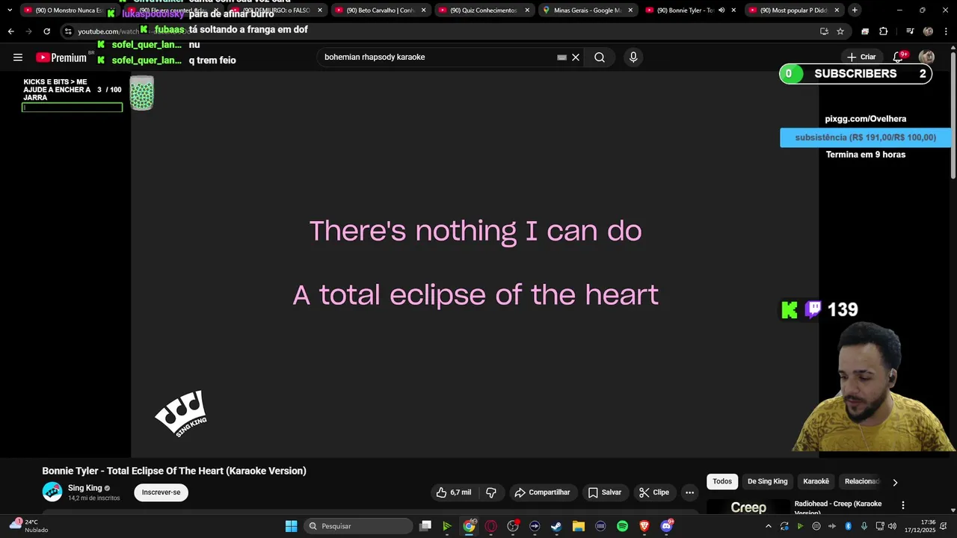Open a new browser tab
This screenshot has height=538, width=957.
pos(855,10)
